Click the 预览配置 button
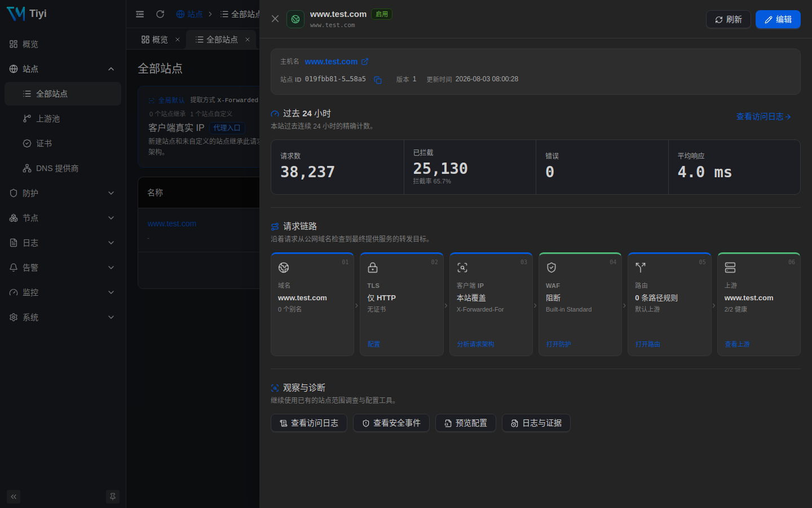The height and width of the screenshot is (508, 812). (x=466, y=423)
